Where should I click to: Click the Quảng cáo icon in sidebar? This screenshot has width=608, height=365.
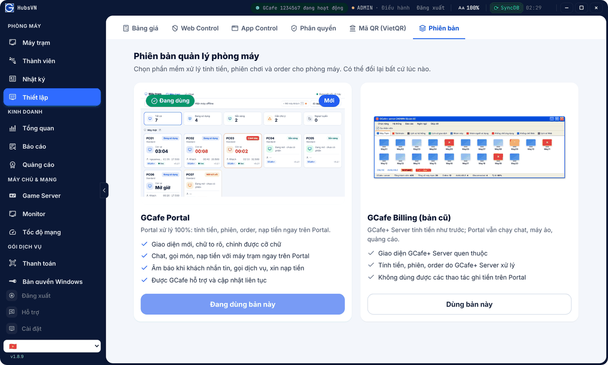(13, 164)
